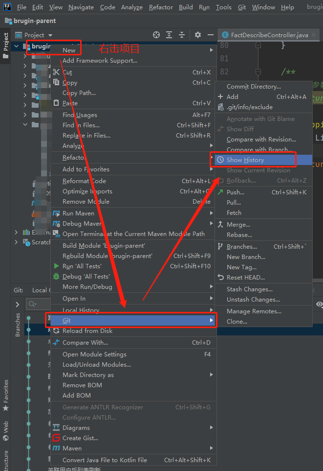Click Add Framework Support... entry

(134, 60)
